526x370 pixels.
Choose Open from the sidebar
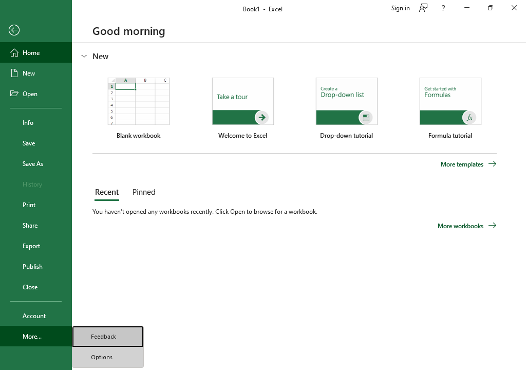(x=36, y=94)
